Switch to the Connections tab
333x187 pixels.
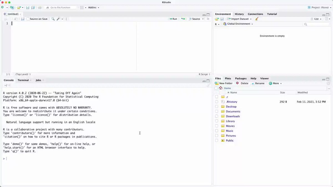(x=255, y=14)
